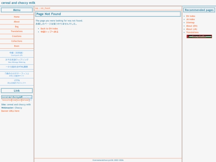
Task: Open the Brain menu entry
Action: coord(17,46)
